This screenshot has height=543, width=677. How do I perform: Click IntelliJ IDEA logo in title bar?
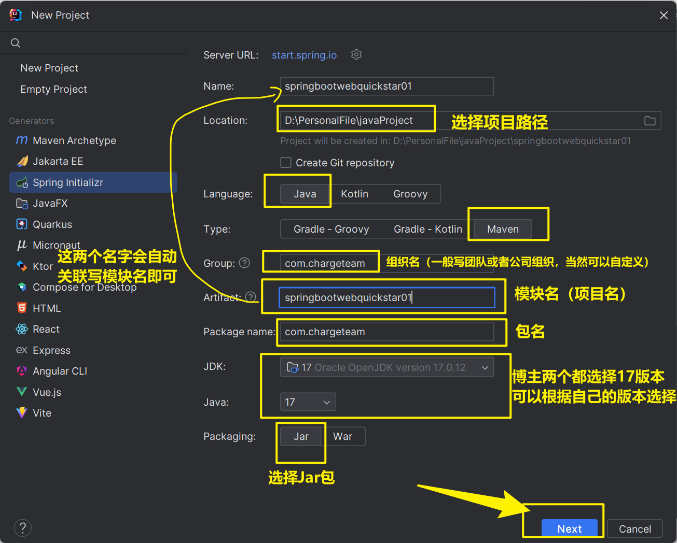(x=16, y=15)
